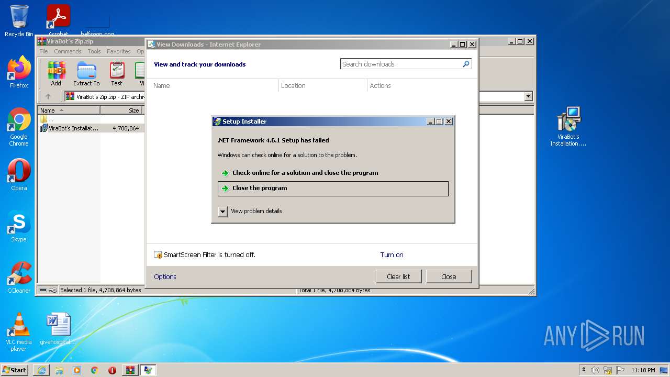
Task: Click the SmartScreen Filter warning icon
Action: pyautogui.click(x=158, y=255)
